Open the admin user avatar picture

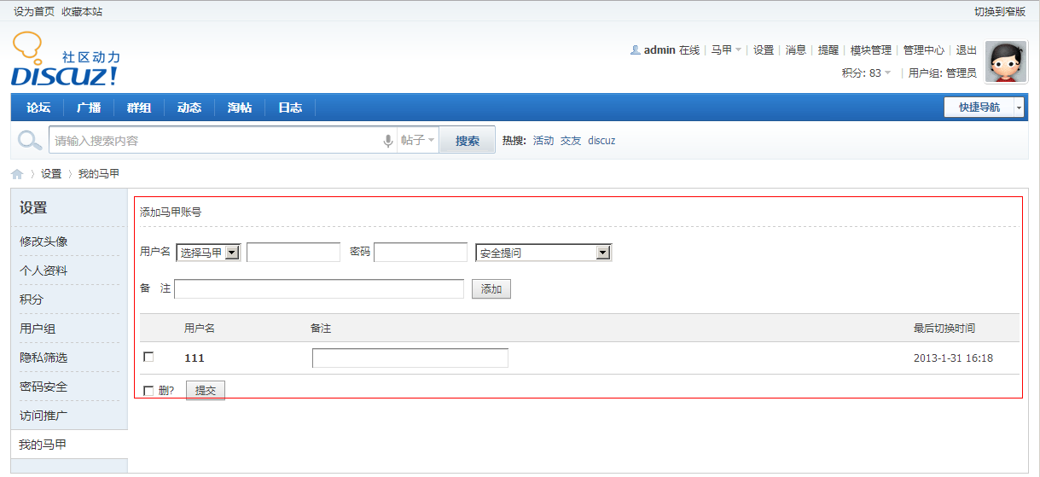pyautogui.click(x=1005, y=62)
